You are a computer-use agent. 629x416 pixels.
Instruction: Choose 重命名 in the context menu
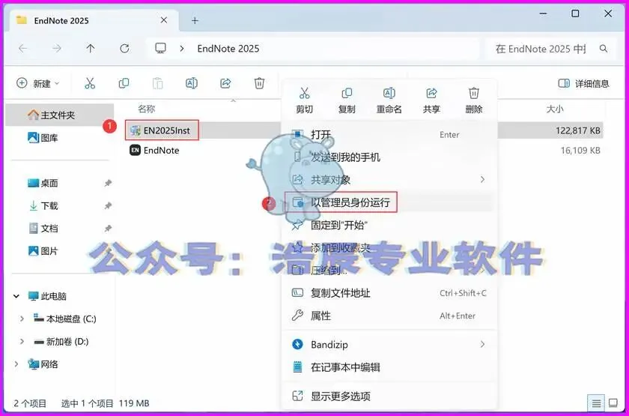(x=389, y=100)
